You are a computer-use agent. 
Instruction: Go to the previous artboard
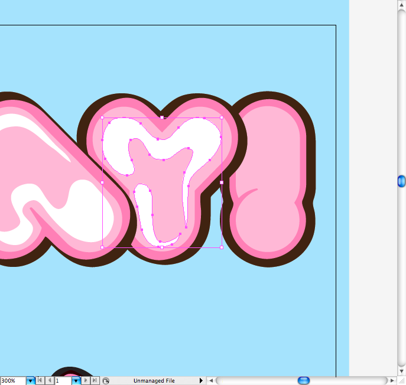coord(50,381)
